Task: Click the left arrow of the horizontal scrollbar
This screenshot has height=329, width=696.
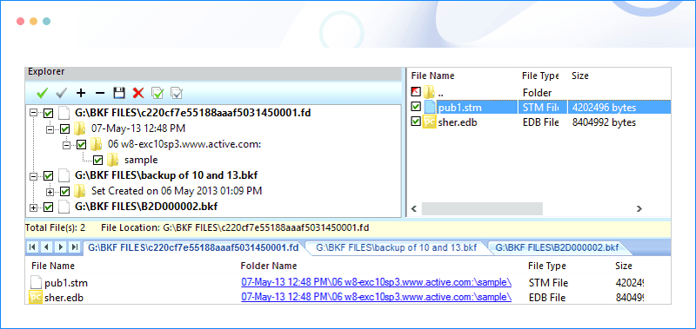Action: [x=414, y=208]
